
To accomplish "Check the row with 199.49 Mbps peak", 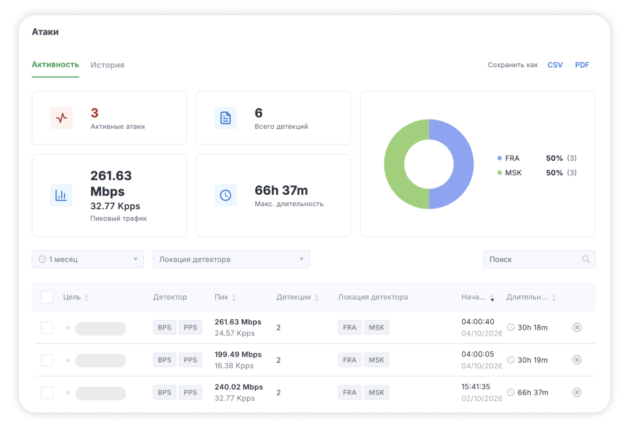I will click(47, 360).
